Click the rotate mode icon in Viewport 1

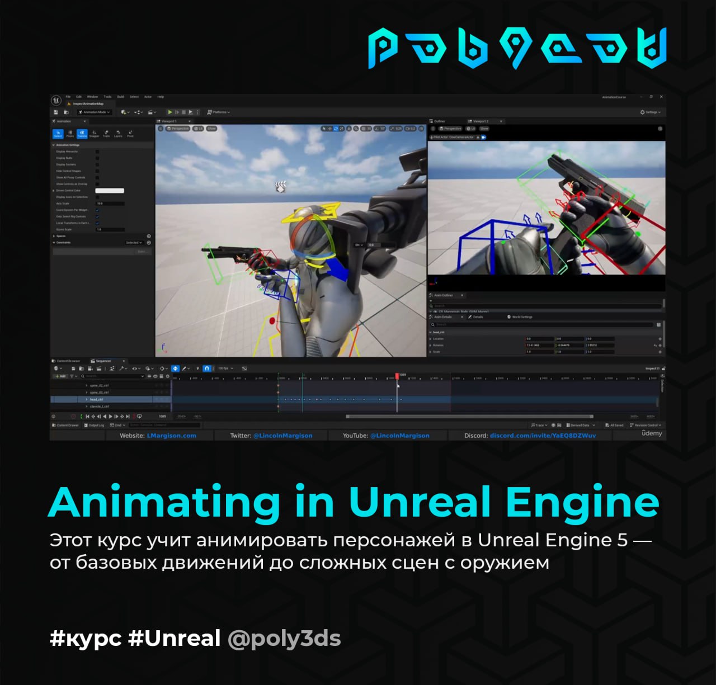pos(336,129)
